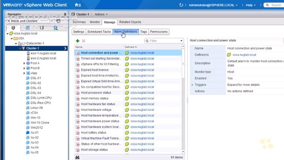Select Win-10 Clone in inventory tree

click(x=40, y=123)
